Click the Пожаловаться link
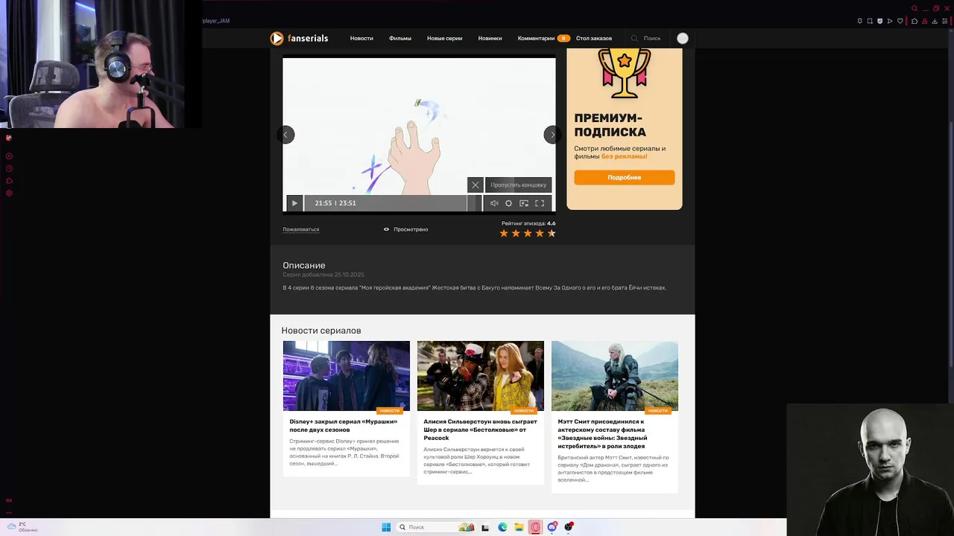The image size is (954, 536). [x=301, y=229]
